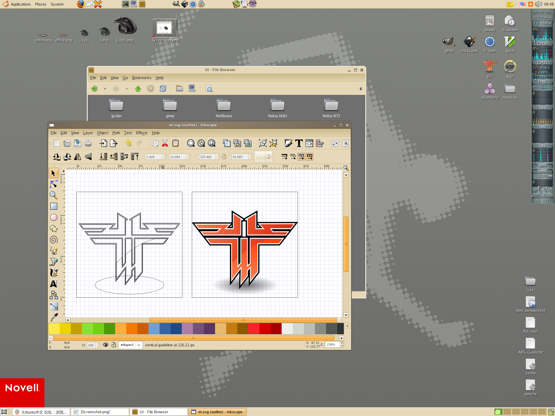Open the Path menu in Inkscape
Viewport: 555px width, 416px height.
click(x=116, y=133)
